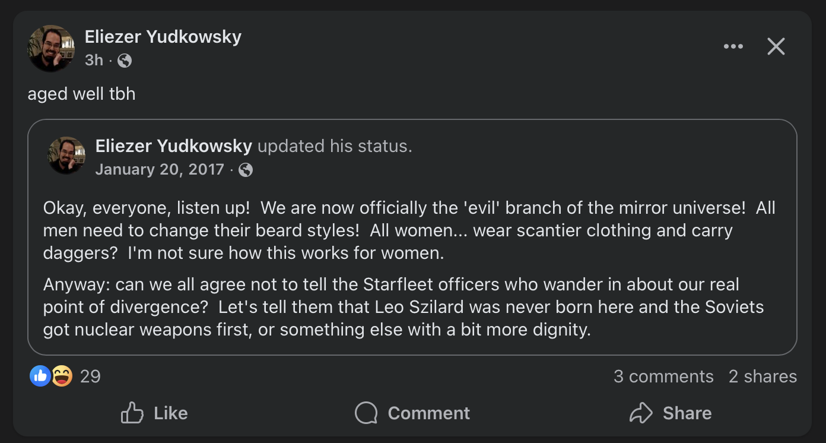This screenshot has width=826, height=443.
Task: Click the 3h post timestamp
Action: (x=94, y=60)
